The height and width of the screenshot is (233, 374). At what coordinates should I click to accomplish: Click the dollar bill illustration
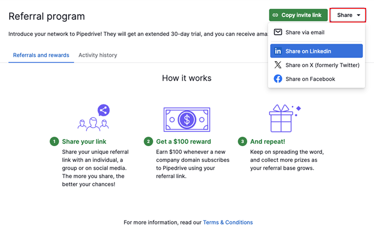(x=187, y=120)
